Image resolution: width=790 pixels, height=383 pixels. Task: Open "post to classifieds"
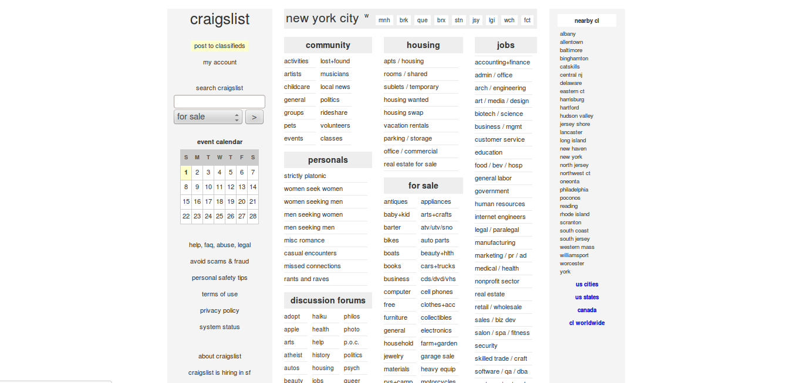point(220,46)
